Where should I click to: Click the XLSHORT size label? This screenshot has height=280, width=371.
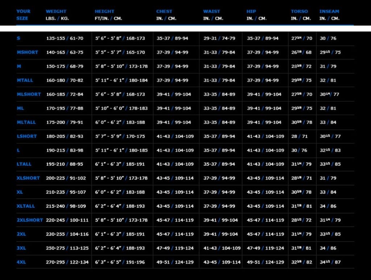pyautogui.click(x=28, y=178)
